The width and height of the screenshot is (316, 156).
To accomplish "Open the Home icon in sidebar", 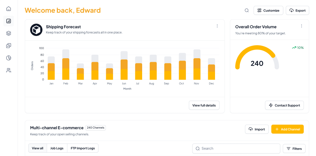I will 8,9.
